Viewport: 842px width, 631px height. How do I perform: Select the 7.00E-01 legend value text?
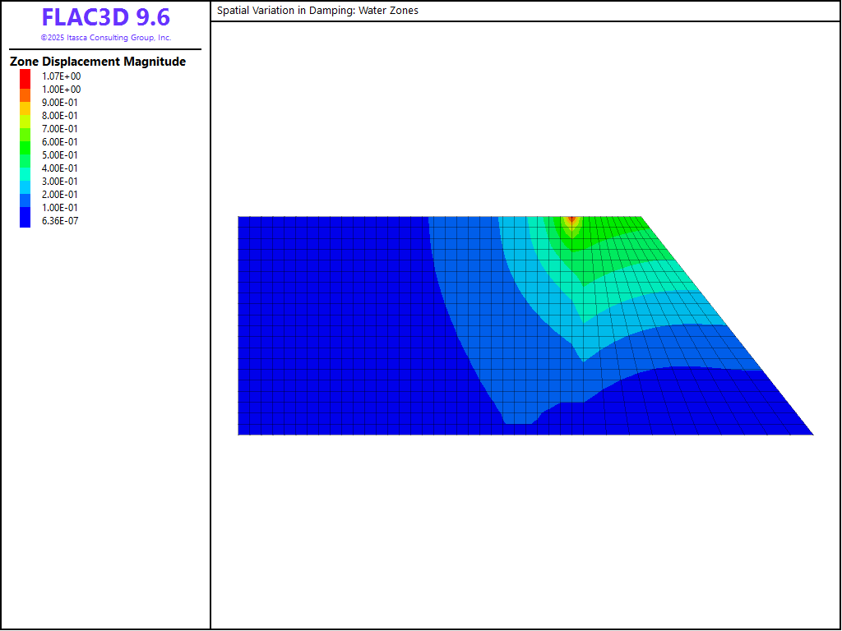pos(60,129)
